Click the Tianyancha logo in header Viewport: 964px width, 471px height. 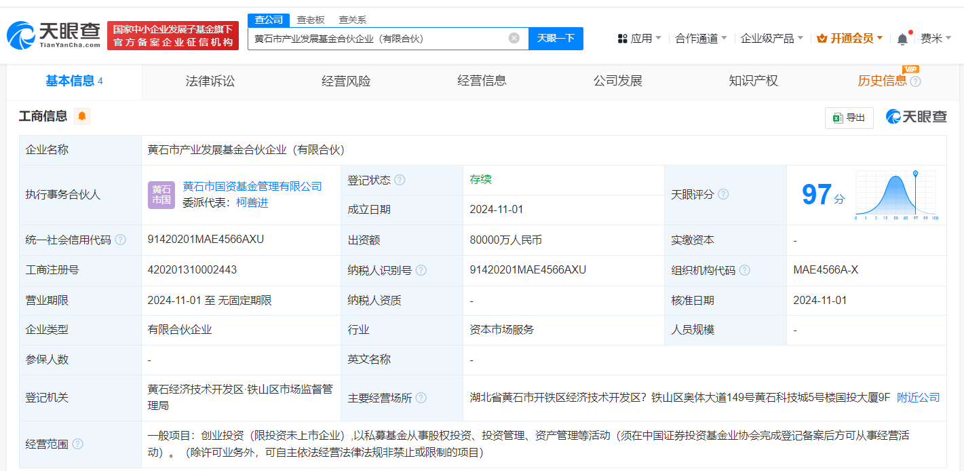tap(54, 35)
